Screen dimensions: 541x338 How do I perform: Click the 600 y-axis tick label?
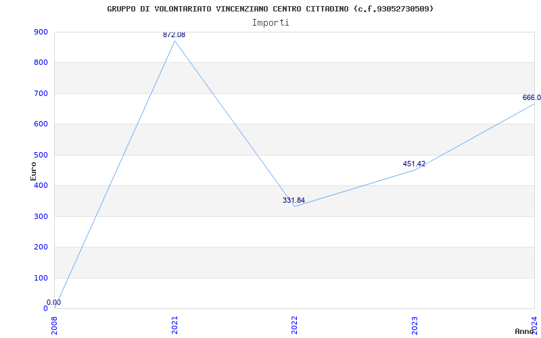pos(41,124)
